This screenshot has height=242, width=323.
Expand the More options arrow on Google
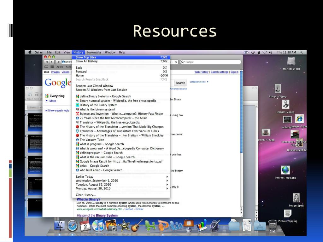point(47,101)
